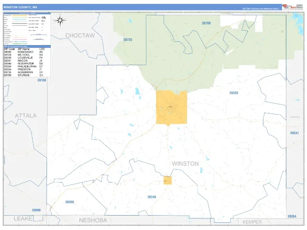Select ZIP label 39354 on the map

[292, 216]
